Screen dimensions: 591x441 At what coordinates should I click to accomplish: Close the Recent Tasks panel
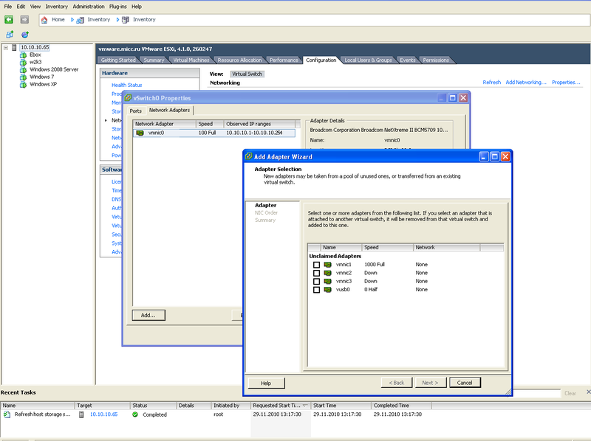point(588,392)
